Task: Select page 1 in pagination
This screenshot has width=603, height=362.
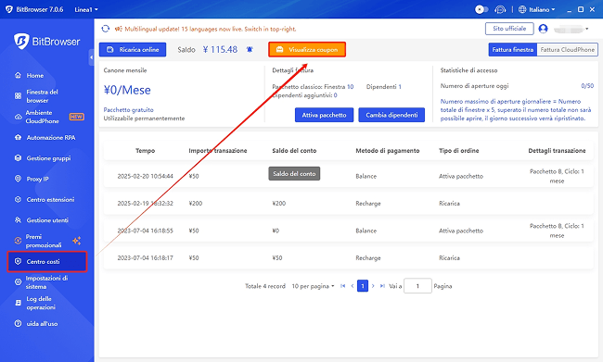Action: [x=363, y=286]
